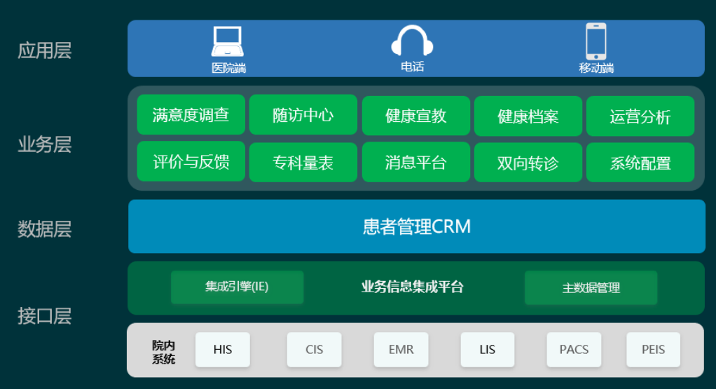
Task: Select the HIS system box
Action: pyautogui.click(x=222, y=349)
